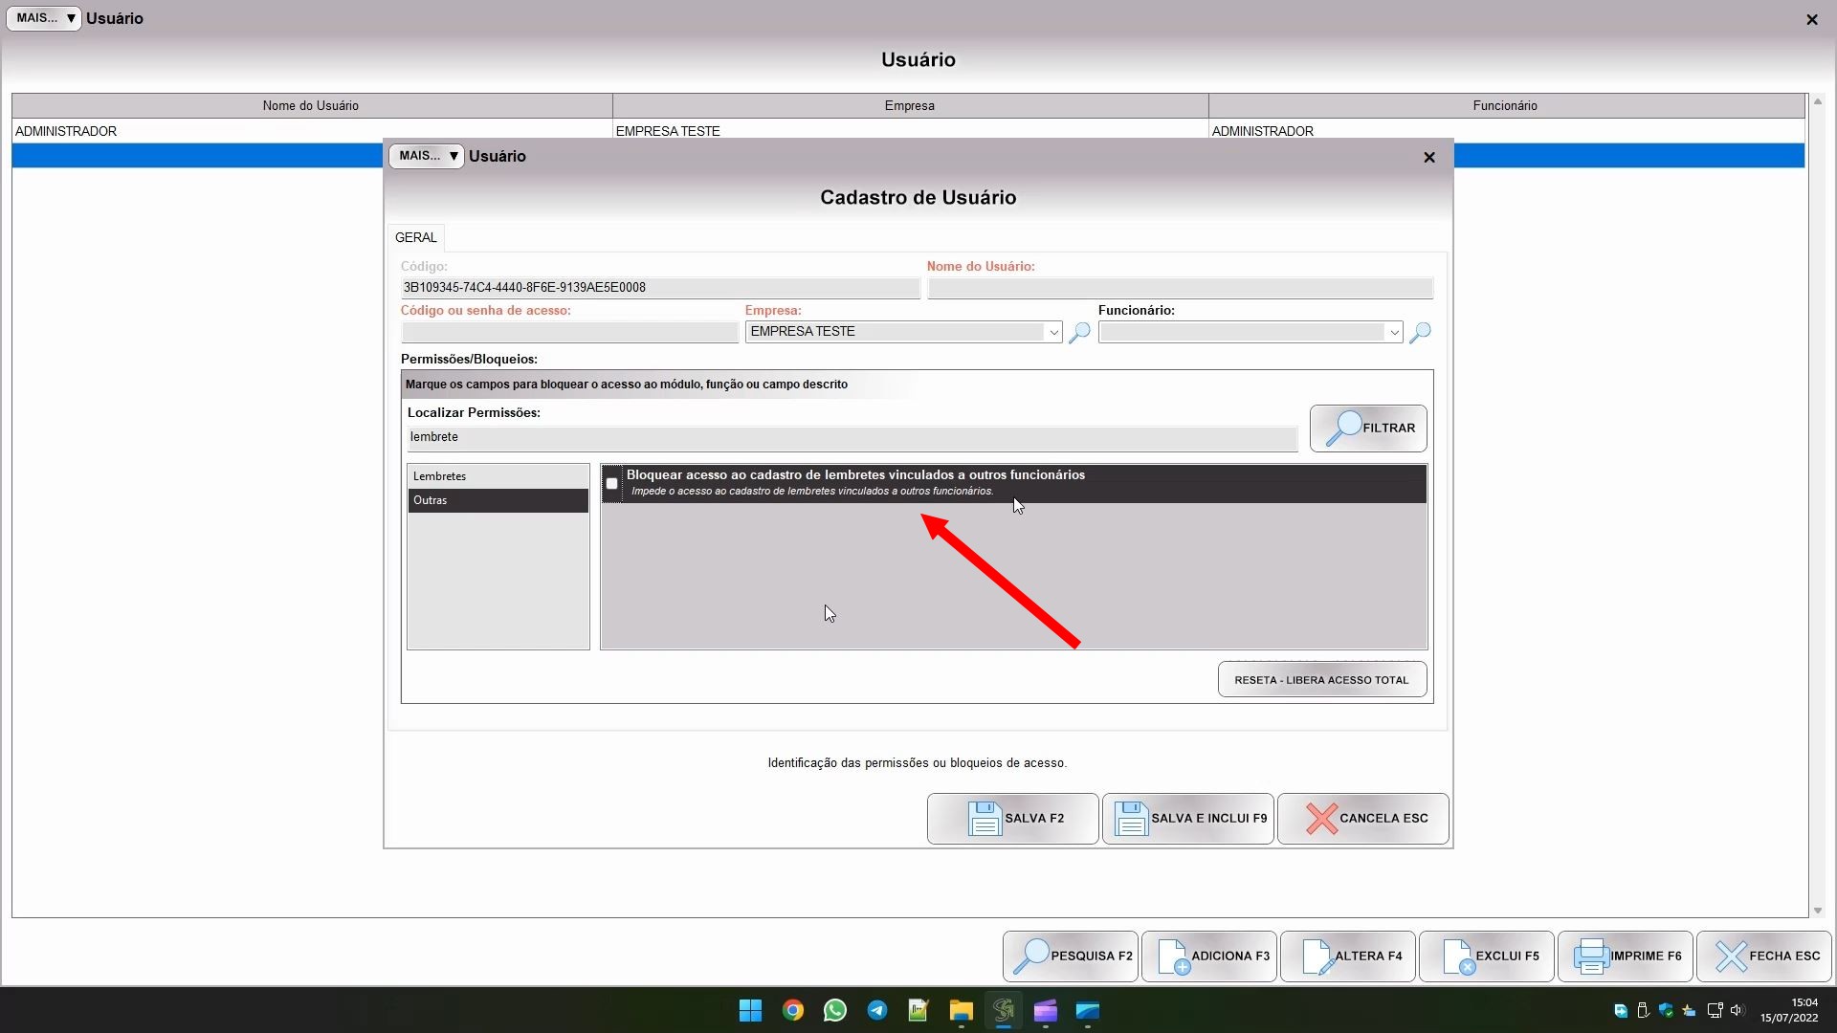Open the MAIS dropdown in the main window
Image resolution: width=1837 pixels, height=1033 pixels.
point(44,18)
